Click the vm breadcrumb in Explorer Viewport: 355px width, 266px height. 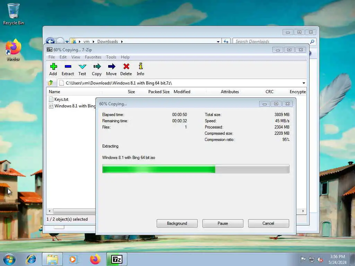86,42
